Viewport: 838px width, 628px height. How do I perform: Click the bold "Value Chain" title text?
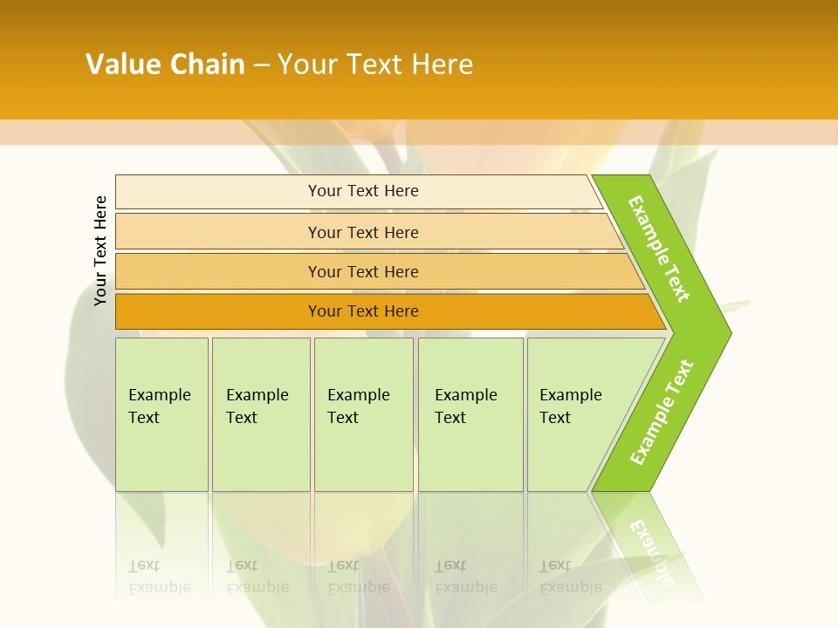pos(165,64)
